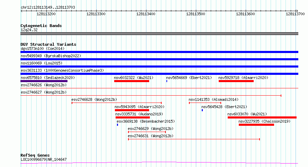308x167 pixels.
Task: Click esv2746628 (Wong2012b) label
Action: (x=94, y=99)
